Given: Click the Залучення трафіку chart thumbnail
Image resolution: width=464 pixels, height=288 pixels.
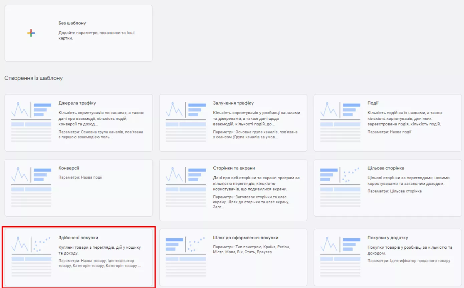Looking at the screenshot, I should coord(186,122).
